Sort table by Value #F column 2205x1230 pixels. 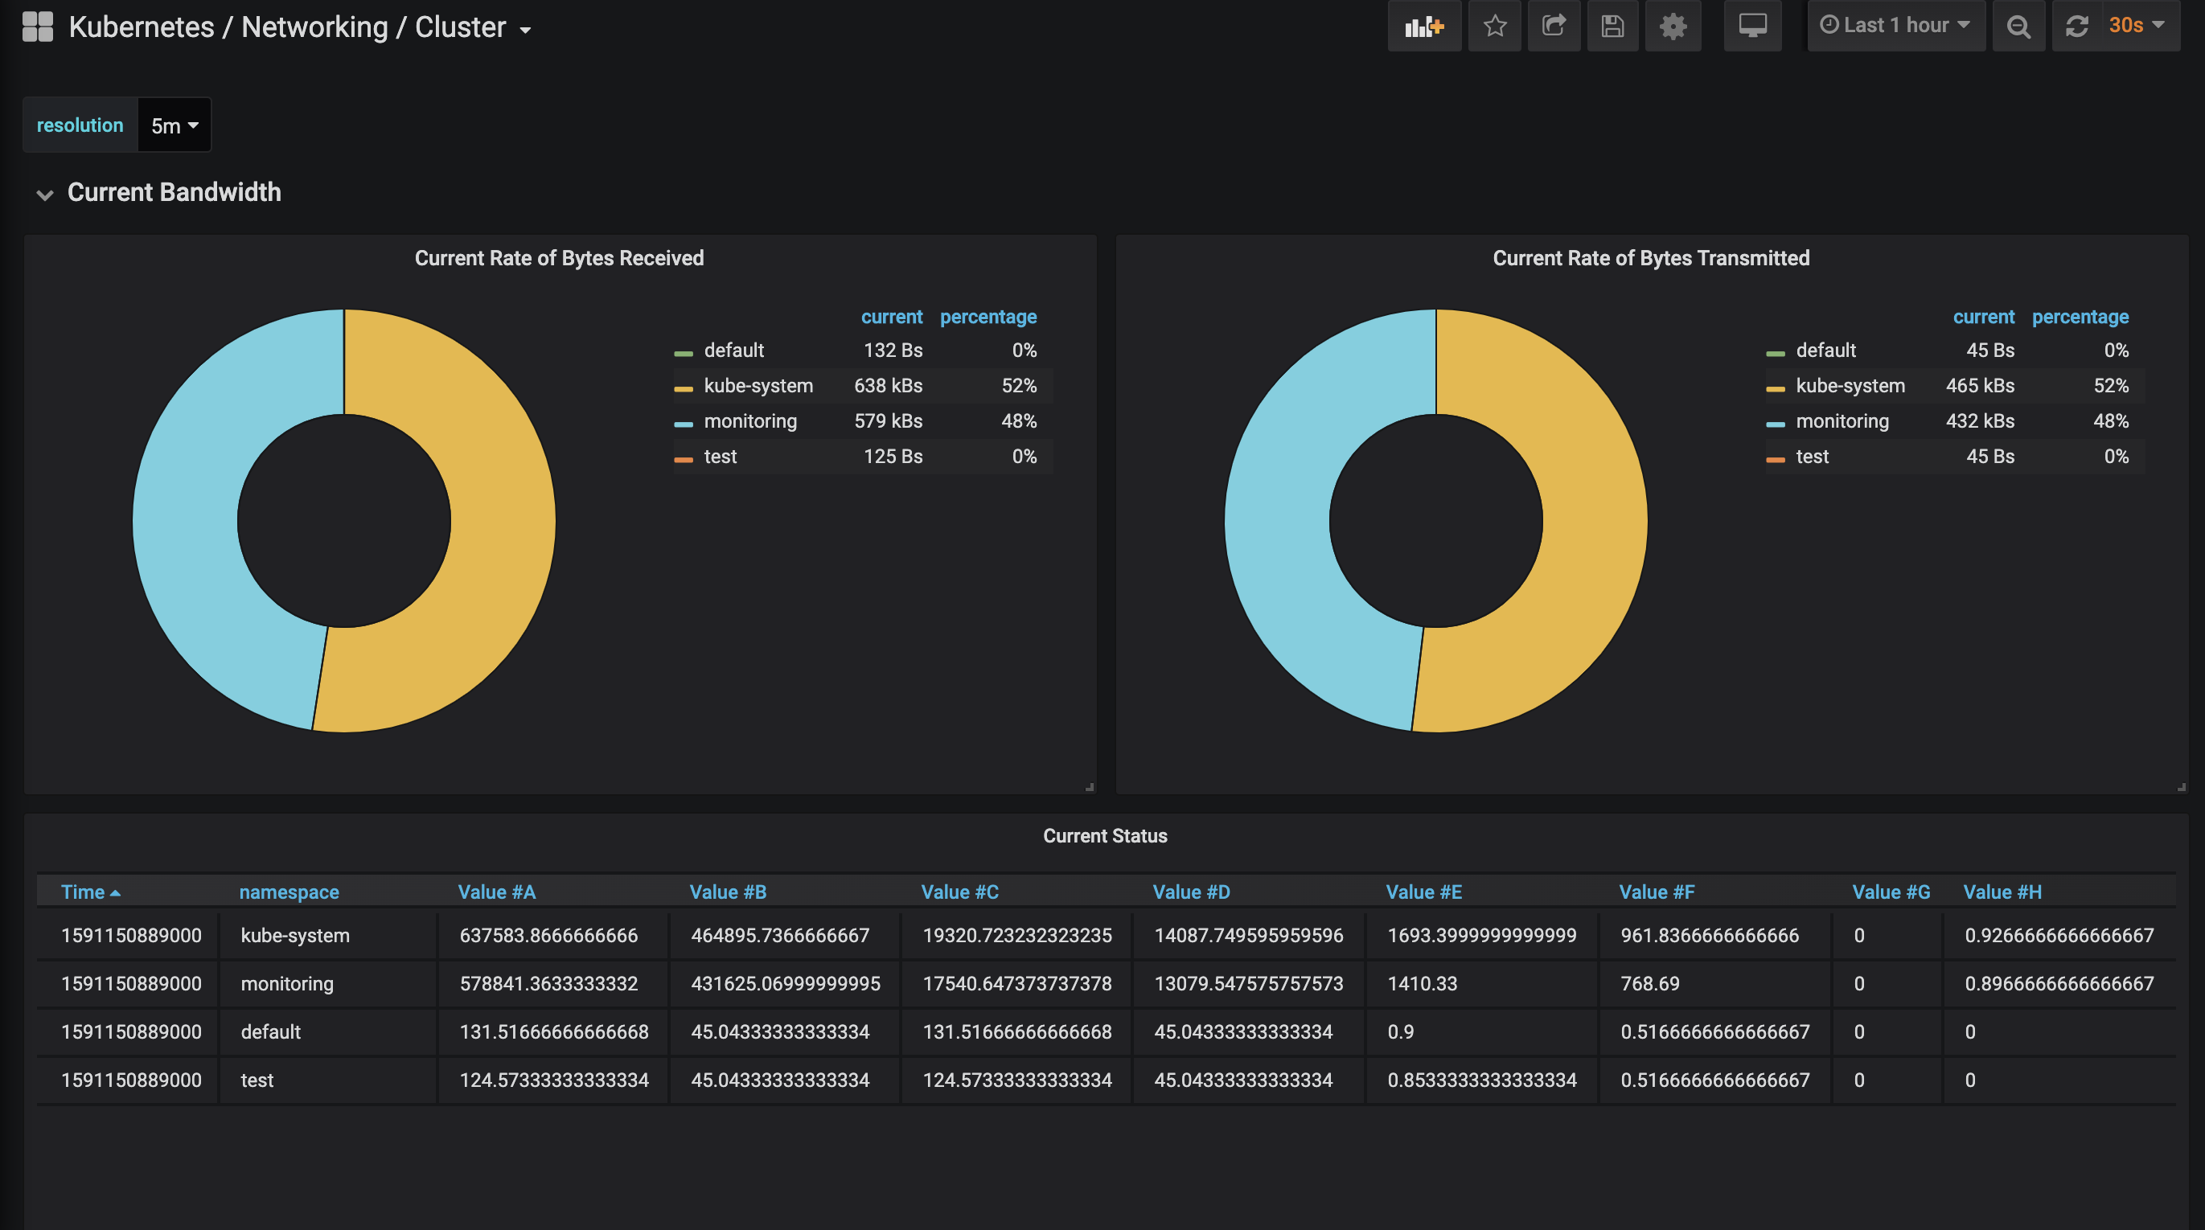pyautogui.click(x=1657, y=892)
